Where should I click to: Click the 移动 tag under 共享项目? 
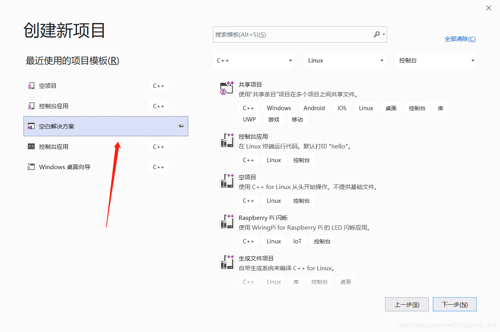point(297,120)
